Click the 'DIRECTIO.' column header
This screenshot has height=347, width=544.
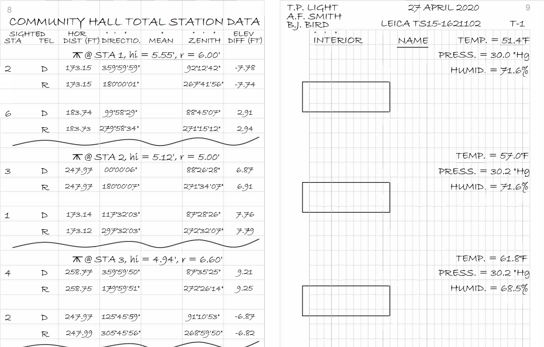click(x=121, y=40)
